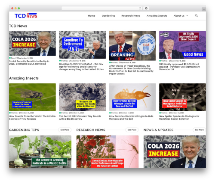Image resolution: width=215 pixels, height=181 pixels.
Task: Click the TCD News logo
Action: point(26,16)
